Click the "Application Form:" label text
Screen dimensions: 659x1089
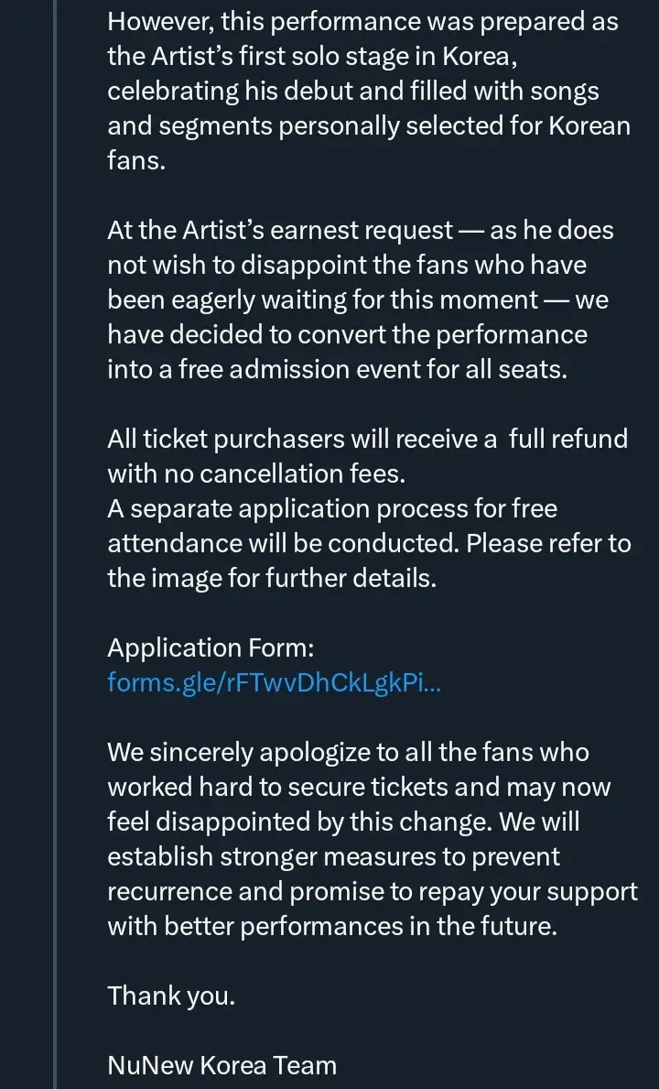click(x=211, y=648)
